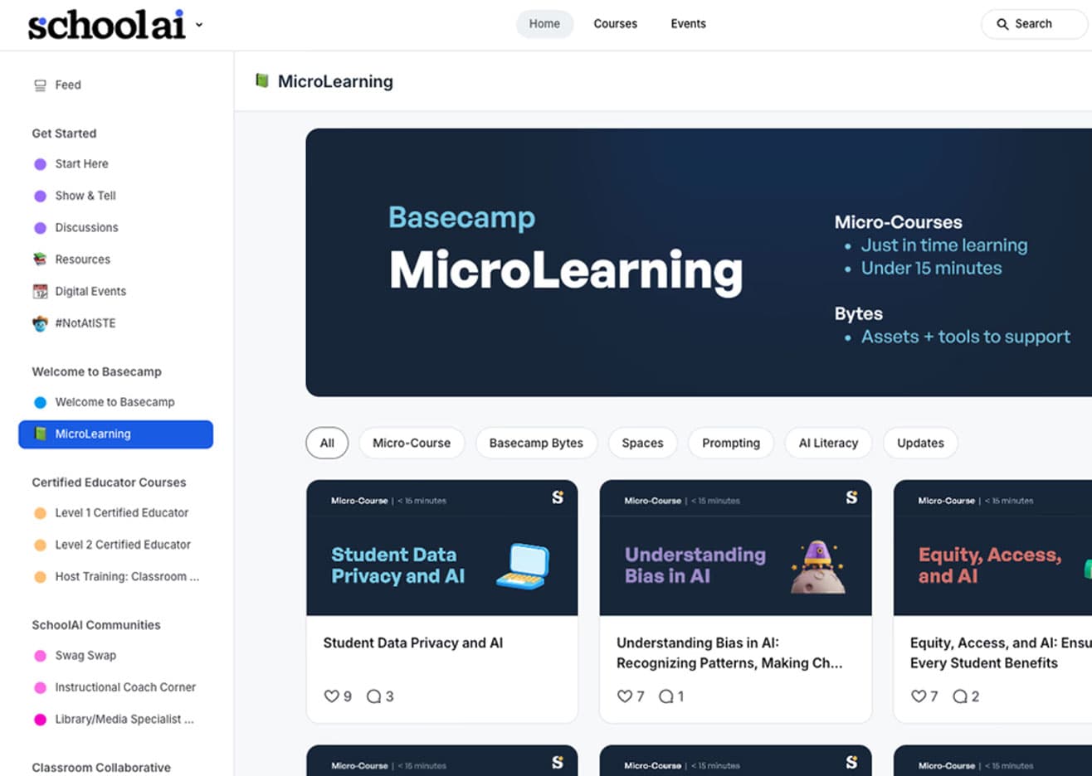1092x776 pixels.
Task: Click the SchoolAI logo
Action: click(x=106, y=25)
